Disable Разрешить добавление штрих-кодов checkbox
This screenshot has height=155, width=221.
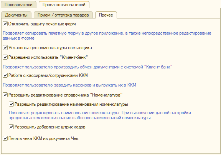pyautogui.click(x=11, y=127)
